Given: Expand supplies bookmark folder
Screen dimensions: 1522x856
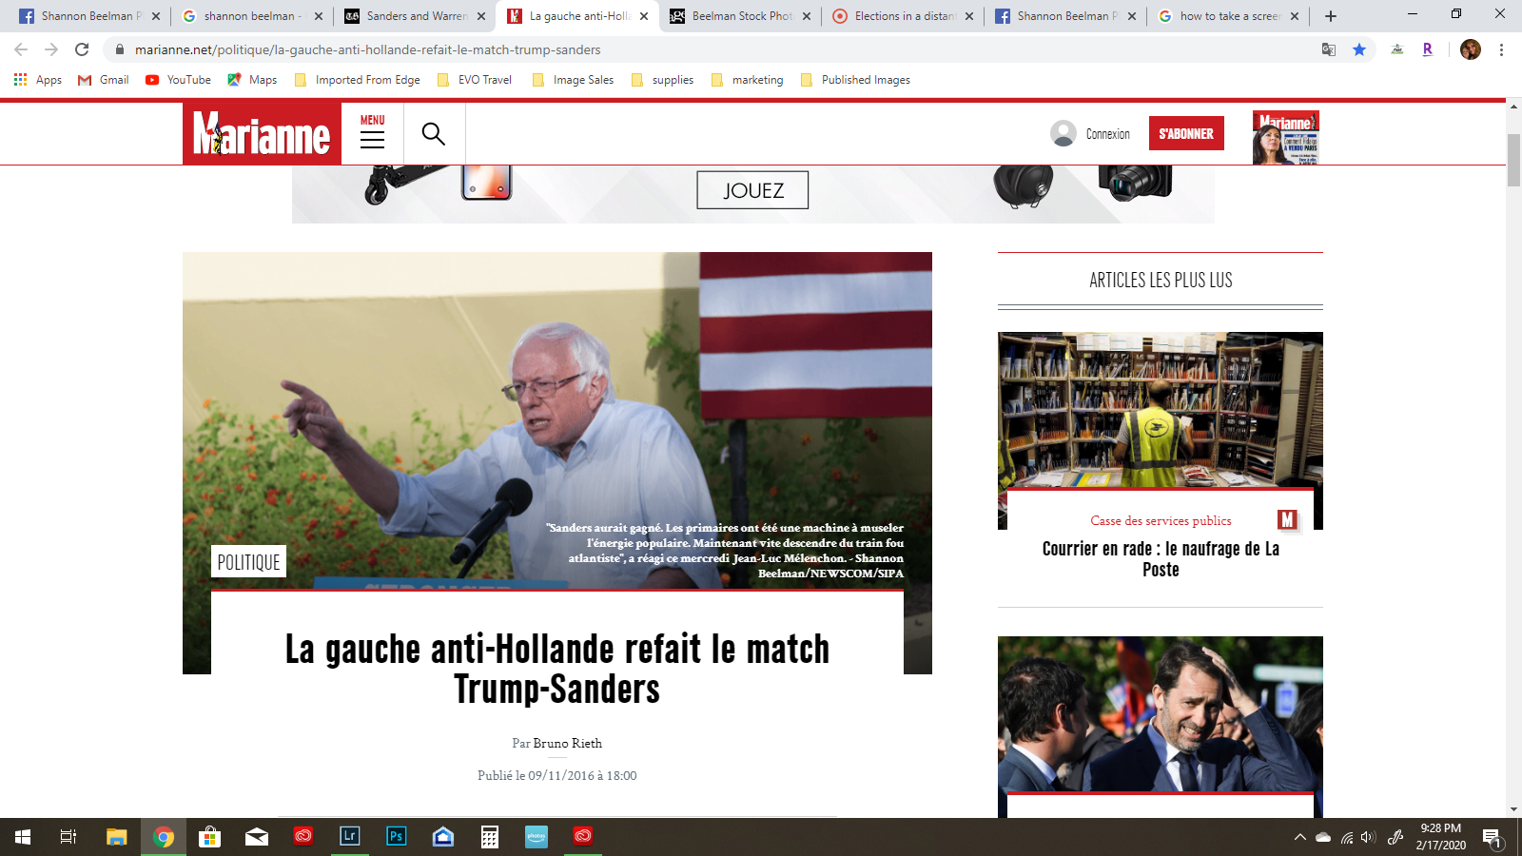Looking at the screenshot, I should (662, 80).
